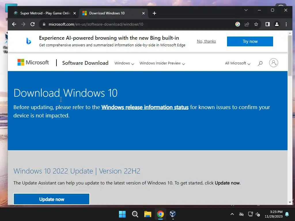The width and height of the screenshot is (295, 221).
Task: Open a new tab
Action: tap(154, 13)
